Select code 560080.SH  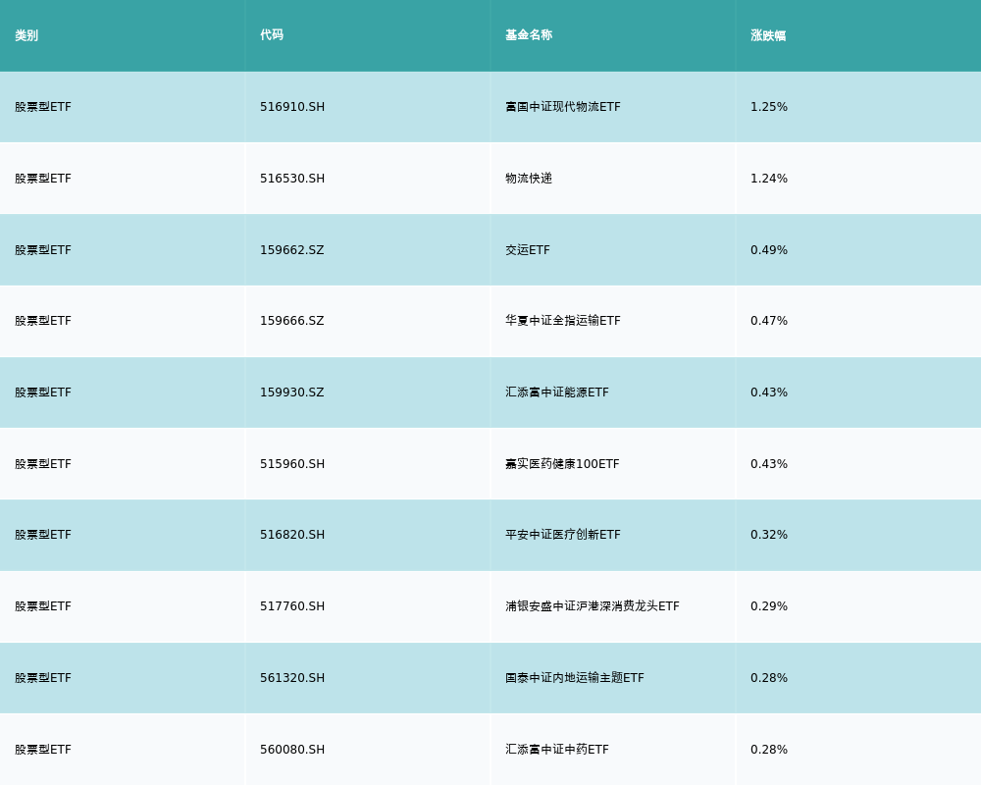tap(292, 750)
